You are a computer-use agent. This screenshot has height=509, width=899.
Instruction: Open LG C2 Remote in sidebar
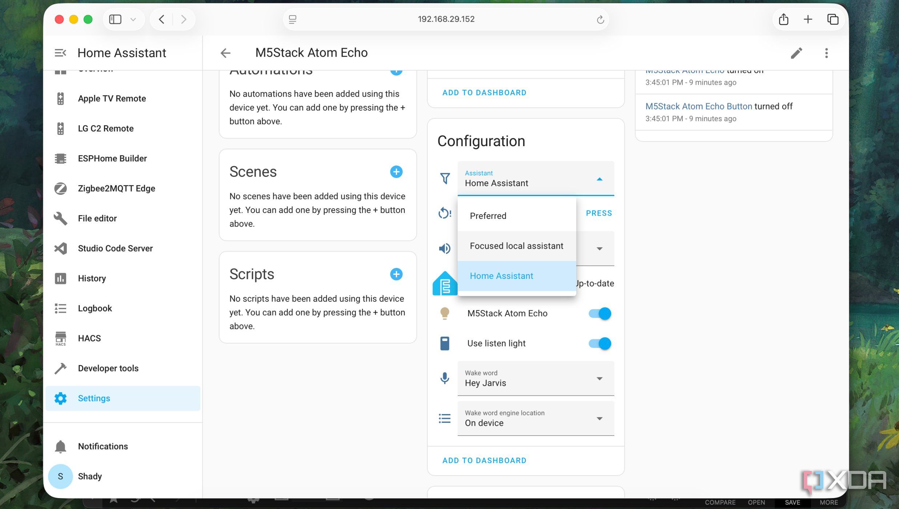click(123, 129)
